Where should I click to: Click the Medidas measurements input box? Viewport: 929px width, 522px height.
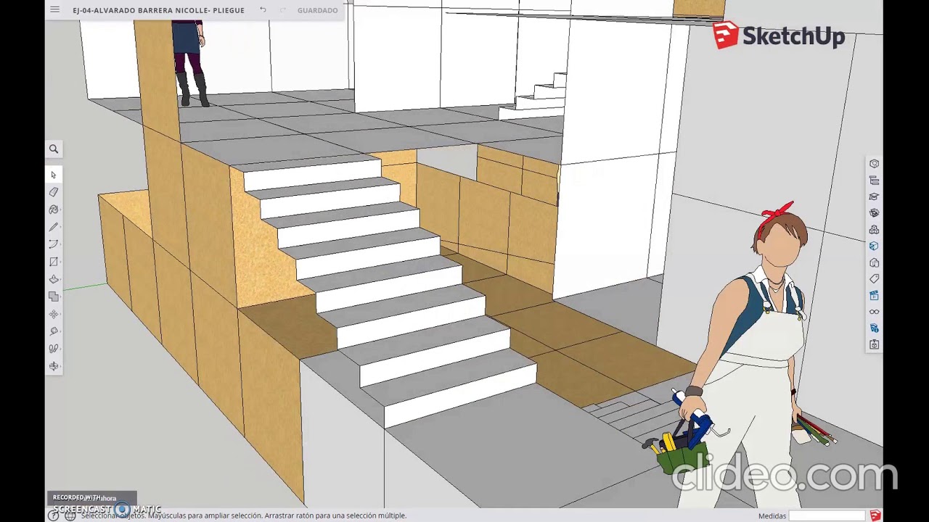click(828, 515)
